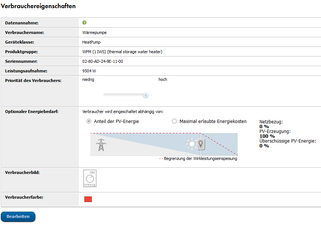This screenshot has height=236, width=321.
Task: Click the 9504 W power consumption value
Action: pyautogui.click(x=89, y=71)
